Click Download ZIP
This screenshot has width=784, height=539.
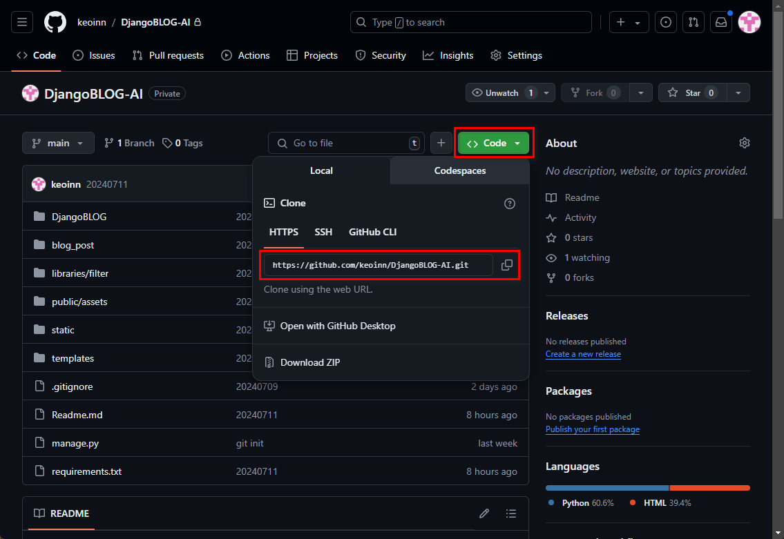(x=302, y=362)
